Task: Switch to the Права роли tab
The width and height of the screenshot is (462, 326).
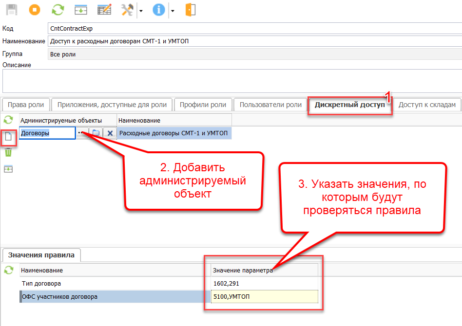Action: click(26, 105)
